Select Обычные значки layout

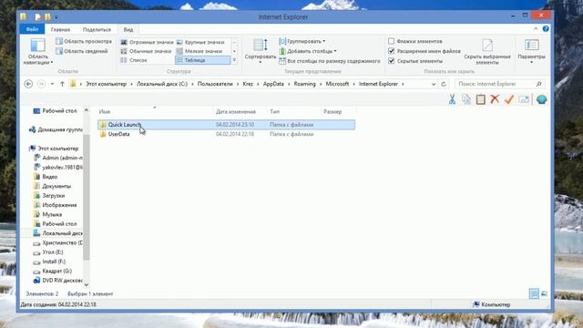pyautogui.click(x=146, y=51)
